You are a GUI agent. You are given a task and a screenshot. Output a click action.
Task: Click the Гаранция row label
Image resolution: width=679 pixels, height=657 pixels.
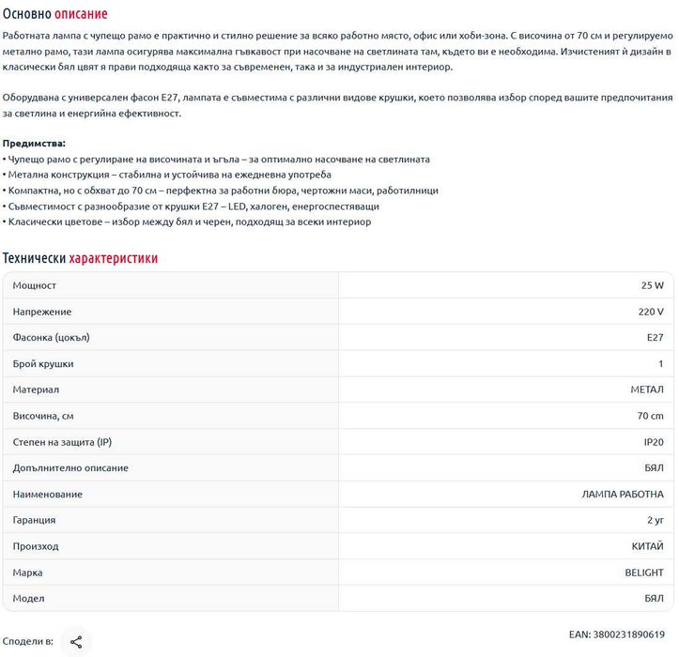pos(34,520)
